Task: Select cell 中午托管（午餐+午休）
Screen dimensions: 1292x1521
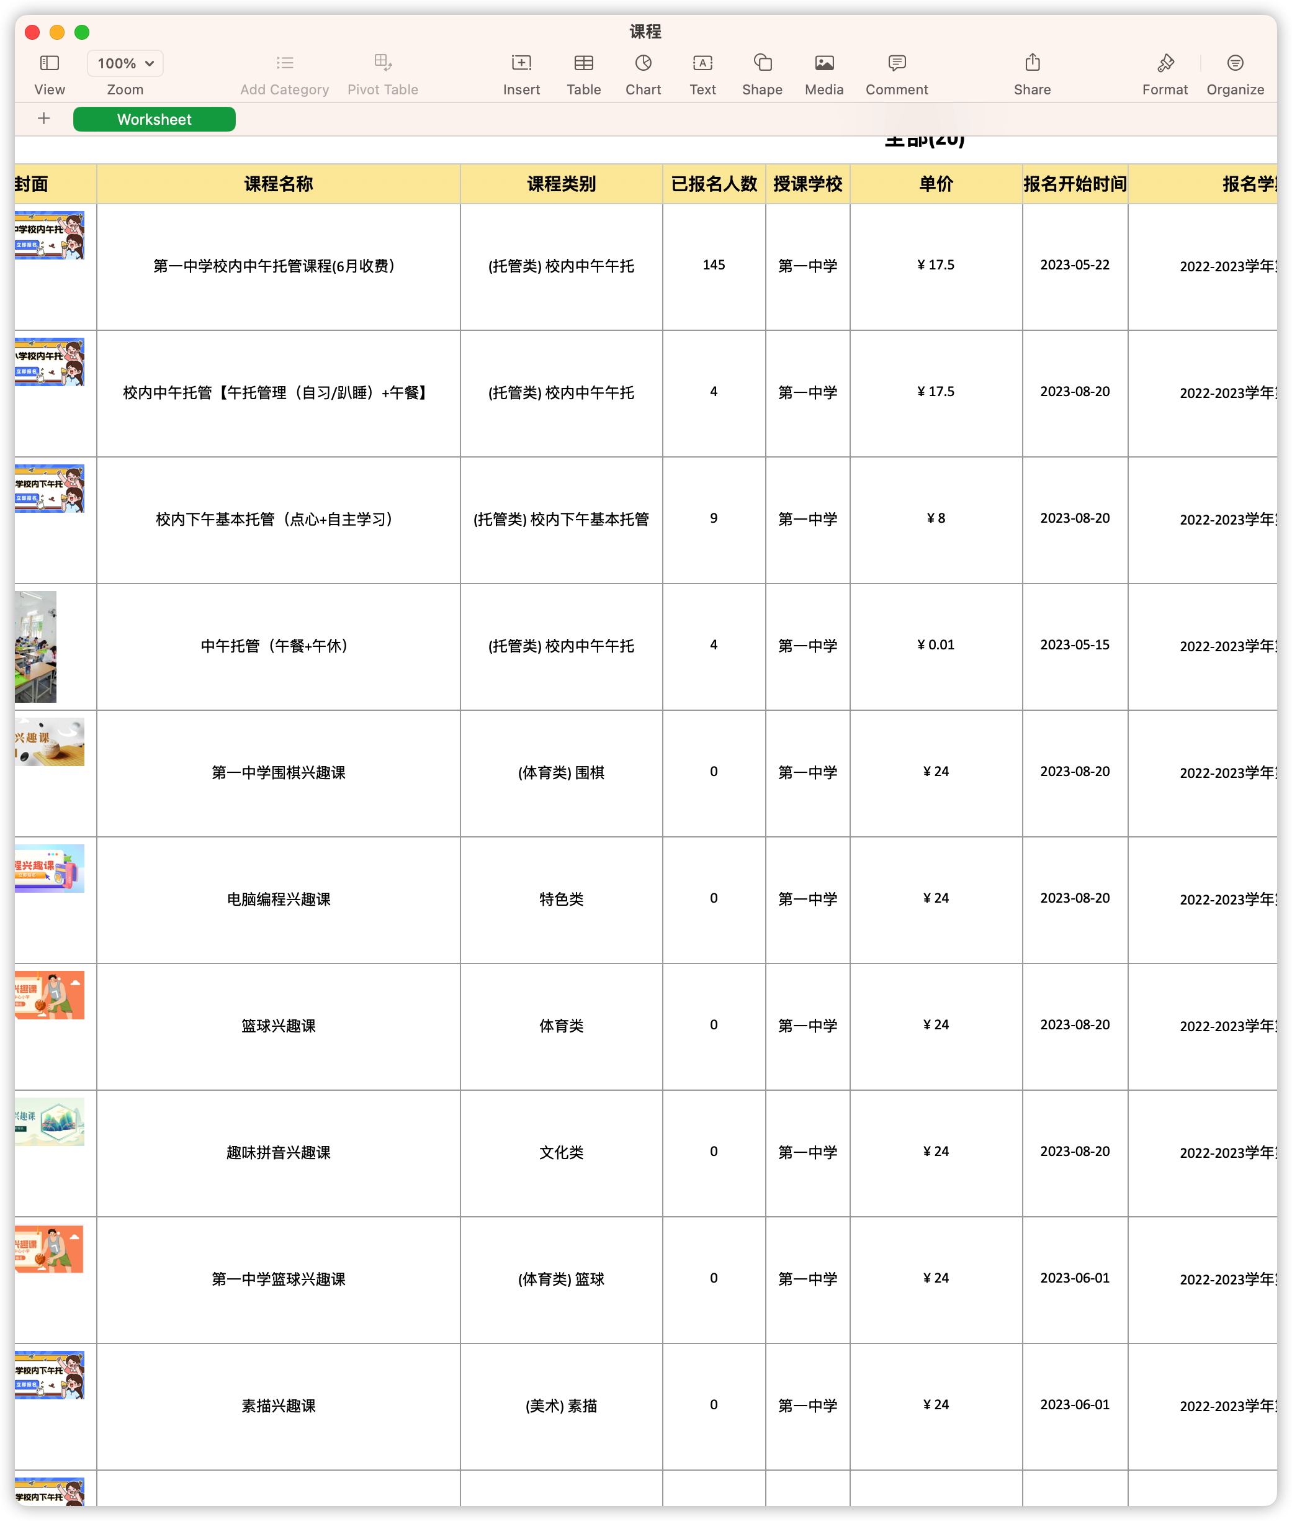Action: click(279, 647)
